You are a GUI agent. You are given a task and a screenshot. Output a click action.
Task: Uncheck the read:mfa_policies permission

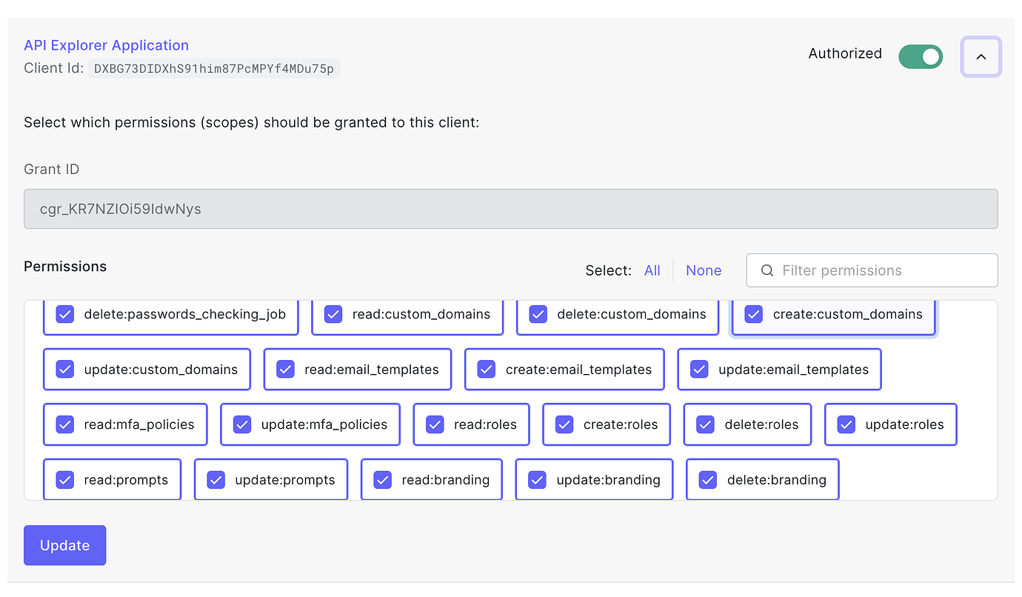coord(64,424)
